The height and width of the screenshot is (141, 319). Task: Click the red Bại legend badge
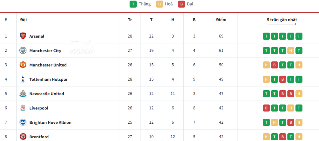tap(182, 4)
